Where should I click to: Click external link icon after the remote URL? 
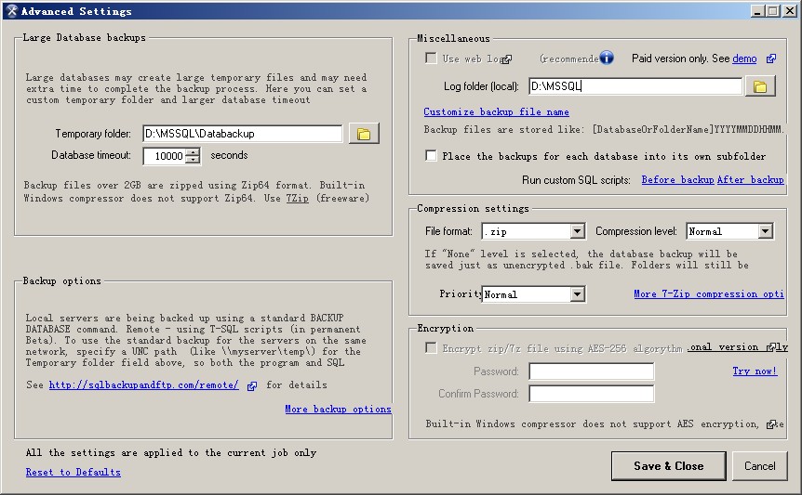point(252,386)
